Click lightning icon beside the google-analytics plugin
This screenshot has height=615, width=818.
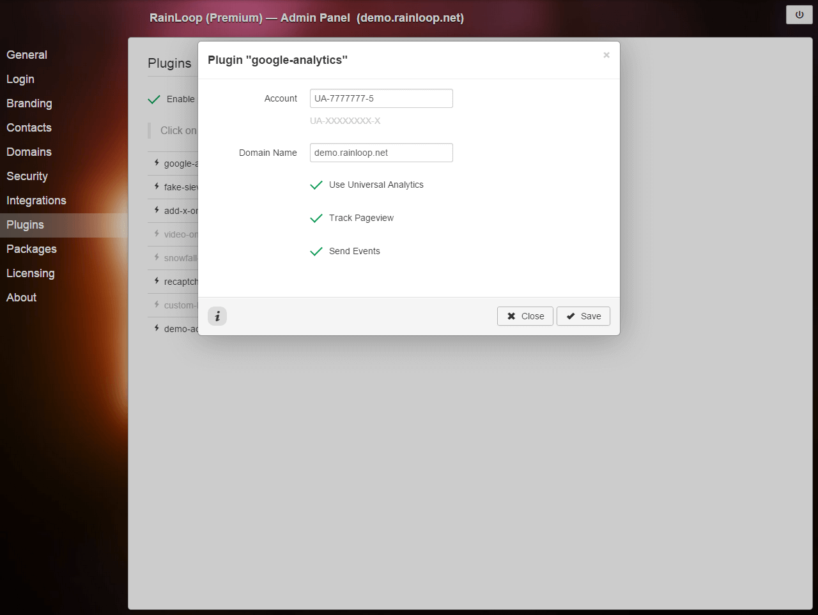157,163
